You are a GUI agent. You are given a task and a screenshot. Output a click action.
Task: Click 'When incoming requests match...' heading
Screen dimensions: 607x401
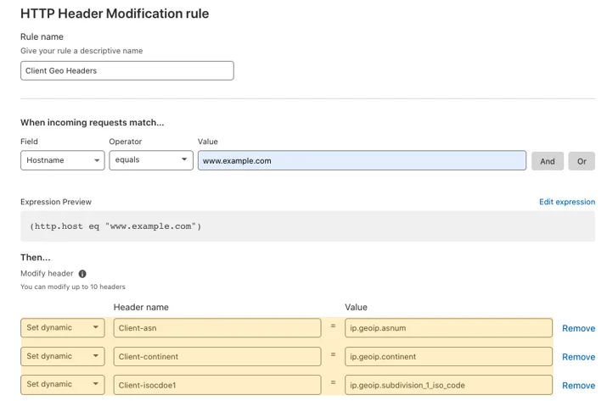click(93, 123)
